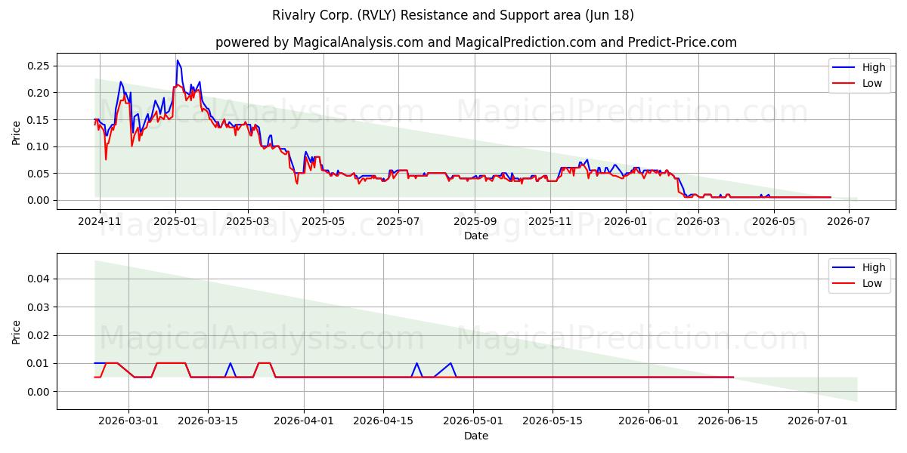This screenshot has height=453, width=907.
Task: Click the '0.02' y-axis tick of bottom chart
Action: [39, 335]
